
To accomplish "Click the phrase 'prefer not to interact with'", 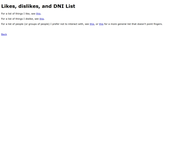I will point(68,24).
